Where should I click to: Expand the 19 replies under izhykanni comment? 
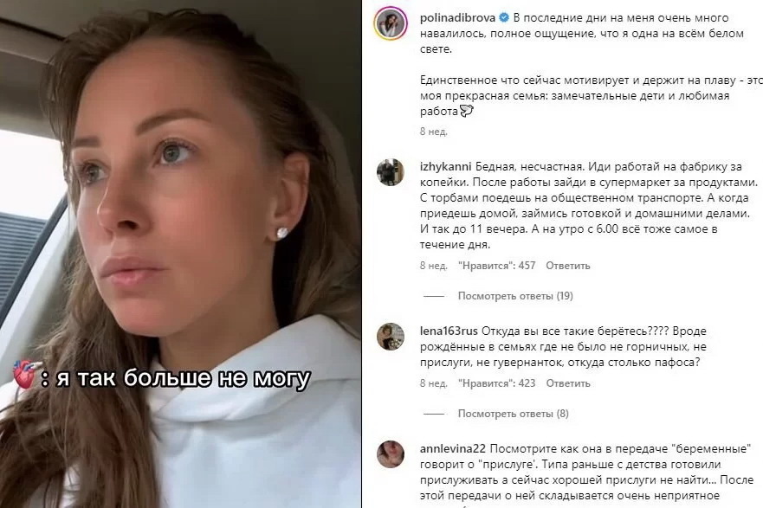click(x=515, y=296)
